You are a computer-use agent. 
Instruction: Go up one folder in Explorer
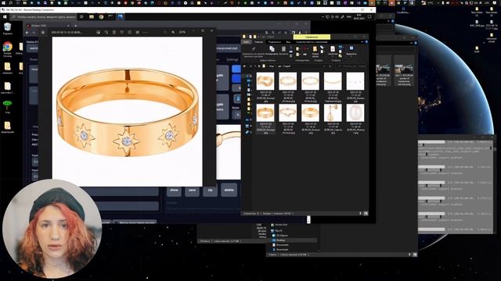point(259,66)
